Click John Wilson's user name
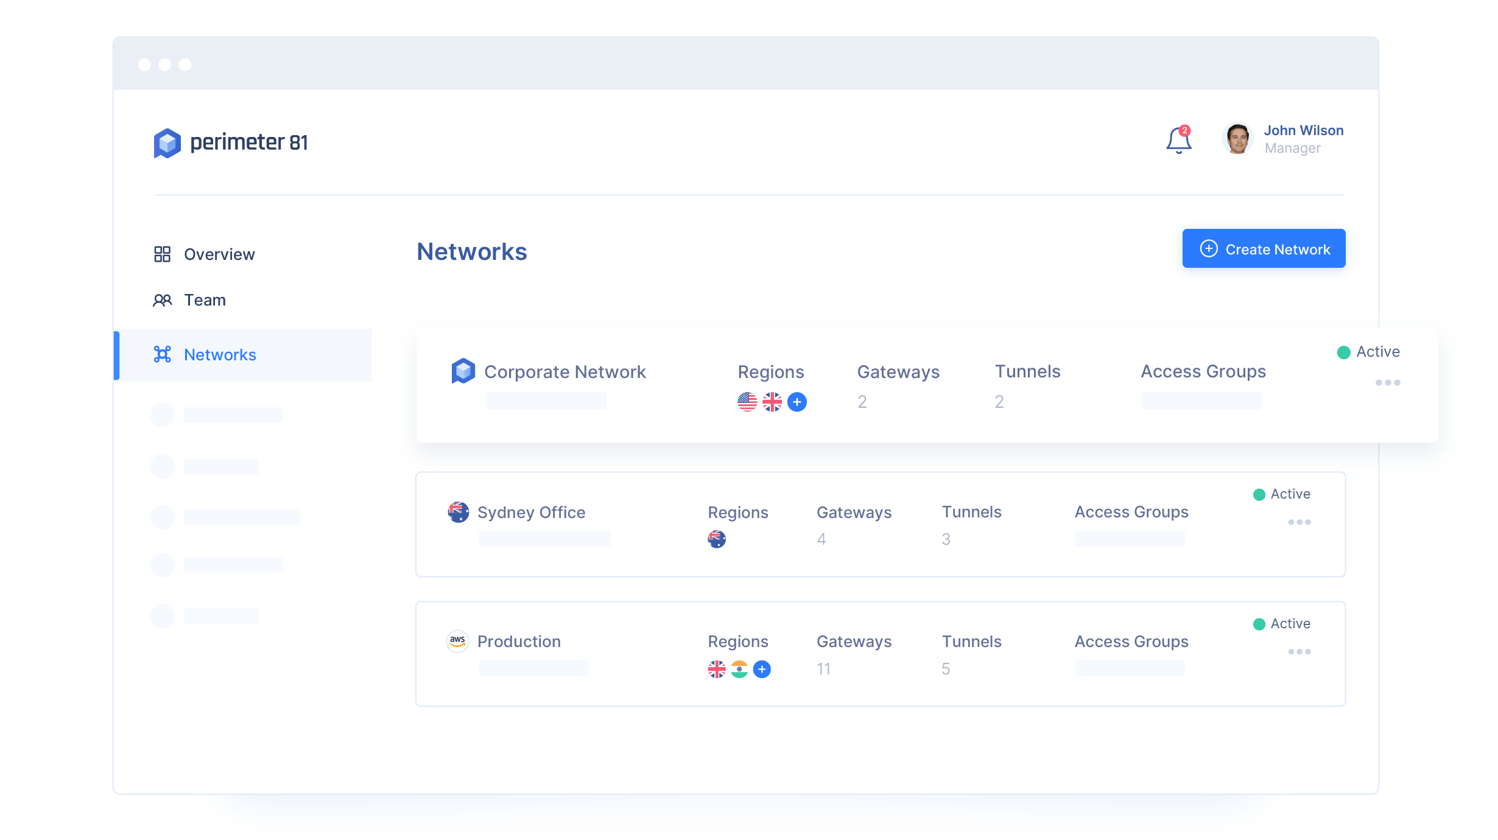The height and width of the screenshot is (840, 1498). click(1303, 130)
